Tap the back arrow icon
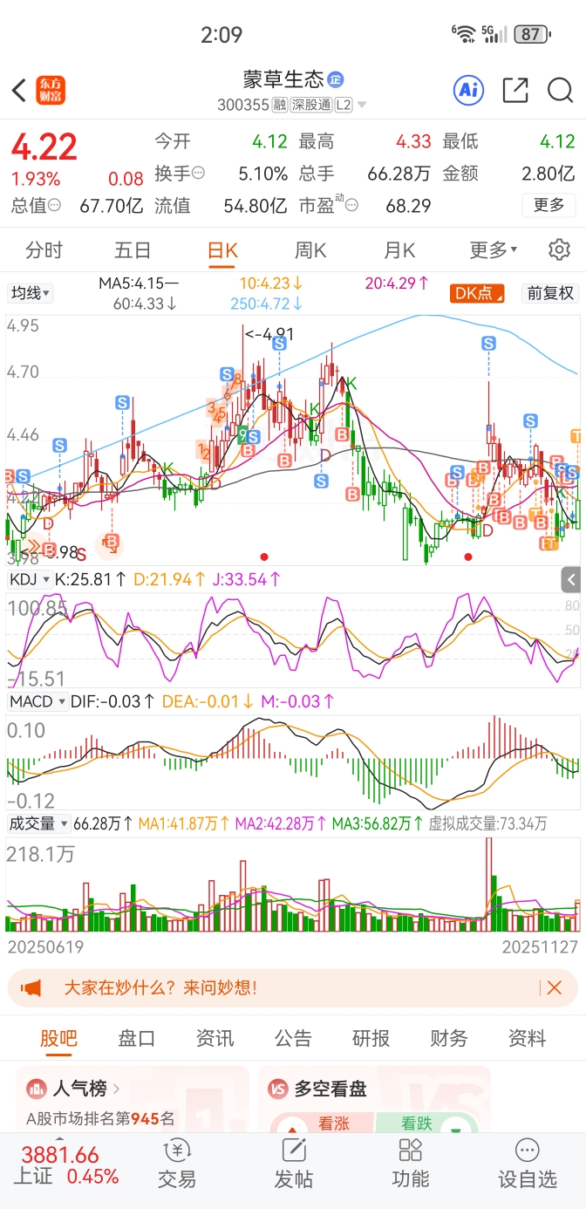Image resolution: width=586 pixels, height=1209 pixels. click(19, 90)
